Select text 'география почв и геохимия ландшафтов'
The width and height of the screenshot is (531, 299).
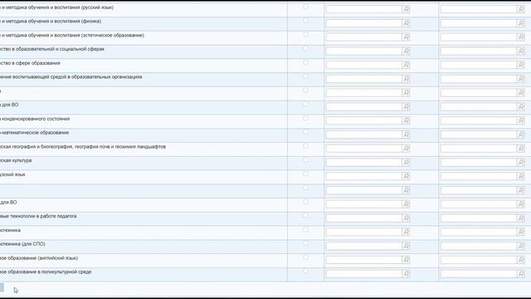coord(120,147)
